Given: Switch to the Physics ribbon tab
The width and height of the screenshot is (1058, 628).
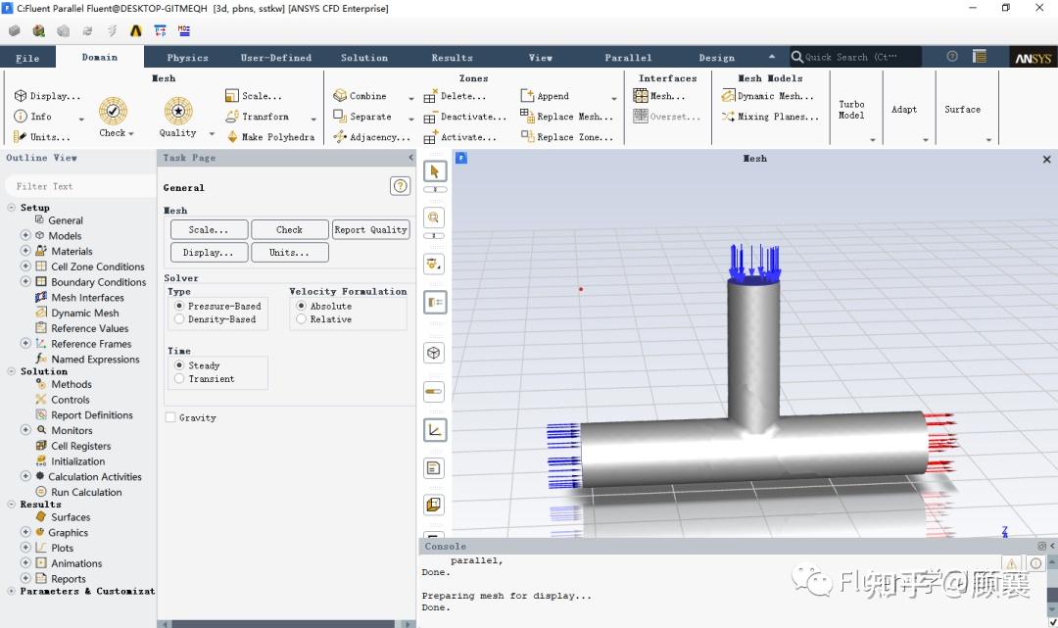Looking at the screenshot, I should (x=187, y=58).
